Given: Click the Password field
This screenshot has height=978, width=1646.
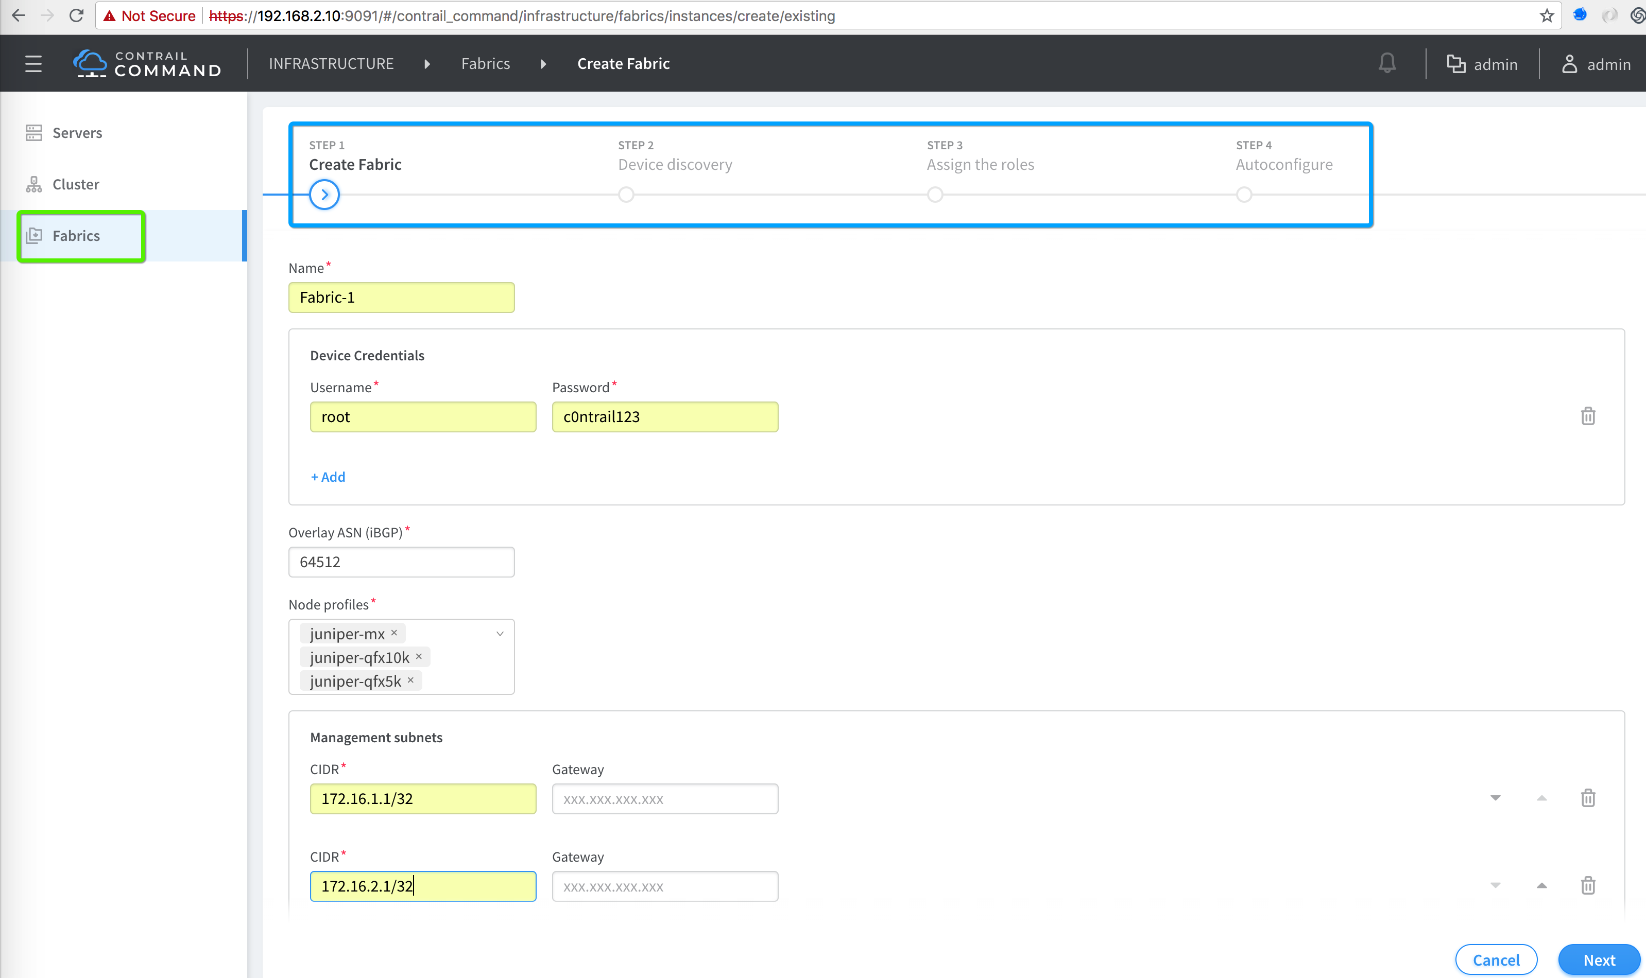Looking at the screenshot, I should [664, 416].
